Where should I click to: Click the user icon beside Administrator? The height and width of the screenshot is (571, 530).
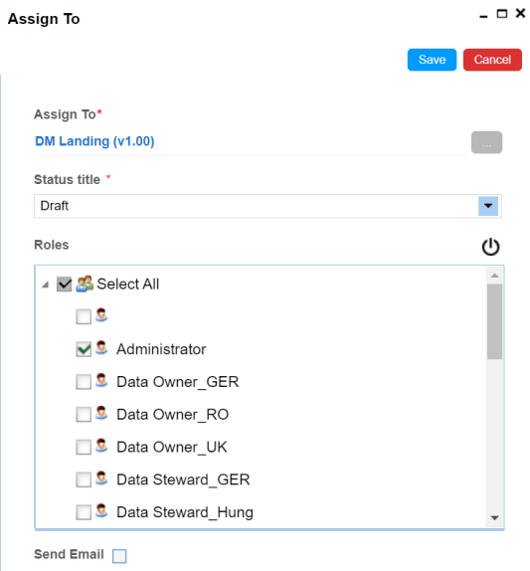point(101,348)
